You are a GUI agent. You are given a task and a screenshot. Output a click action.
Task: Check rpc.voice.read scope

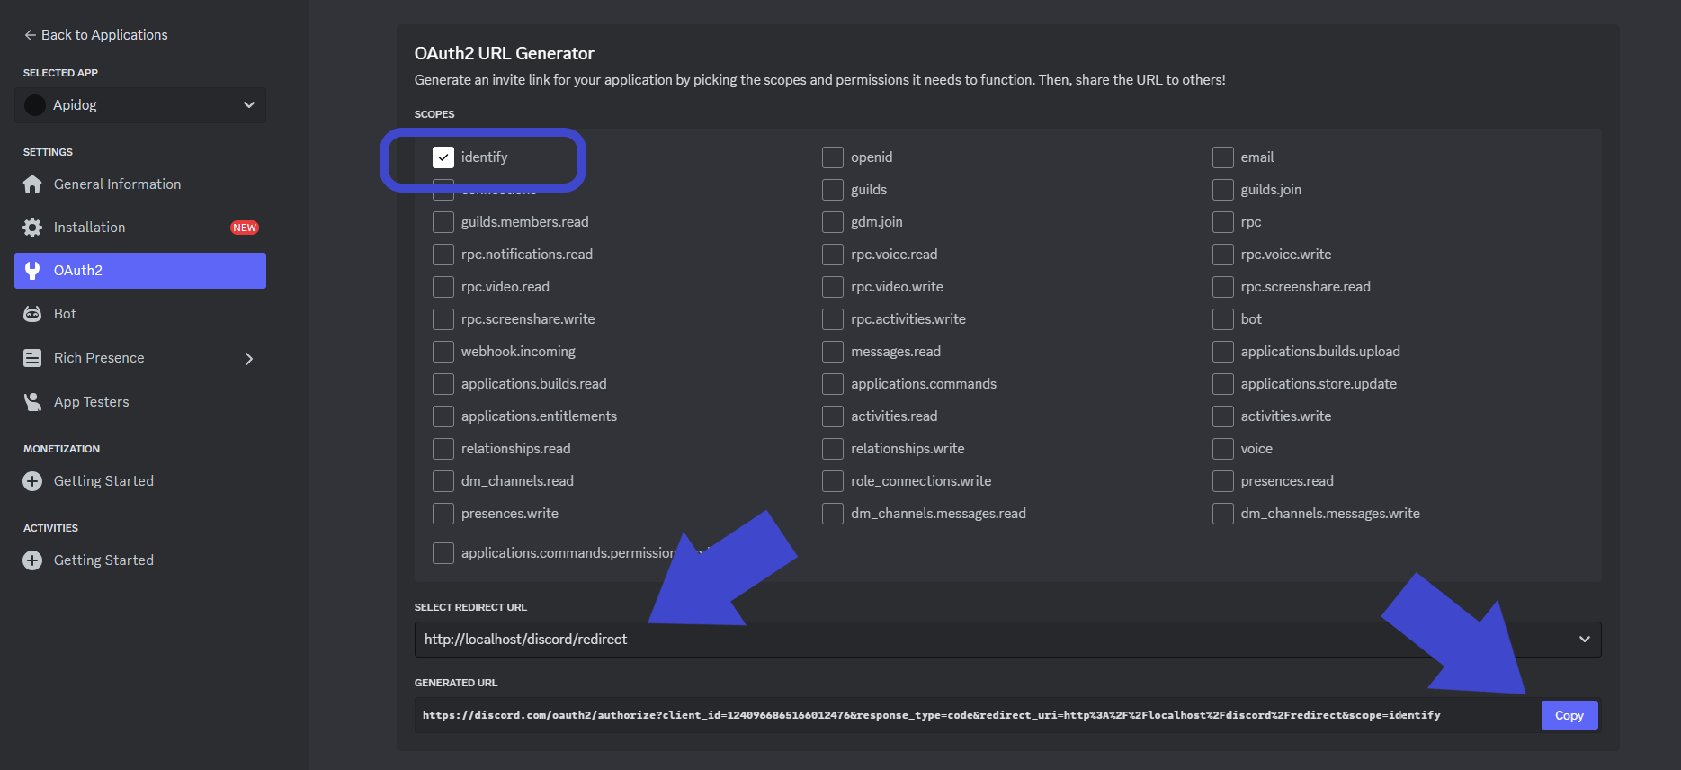(x=833, y=255)
